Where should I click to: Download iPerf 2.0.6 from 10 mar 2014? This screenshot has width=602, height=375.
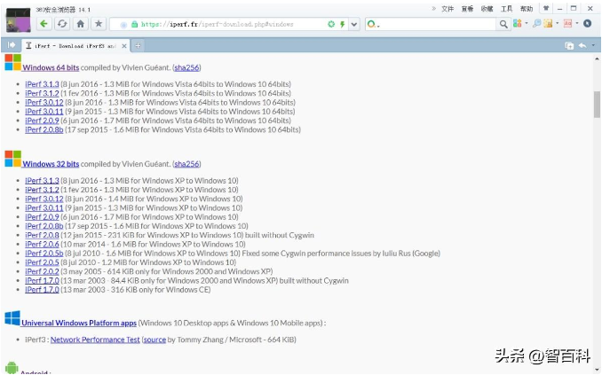43,245
